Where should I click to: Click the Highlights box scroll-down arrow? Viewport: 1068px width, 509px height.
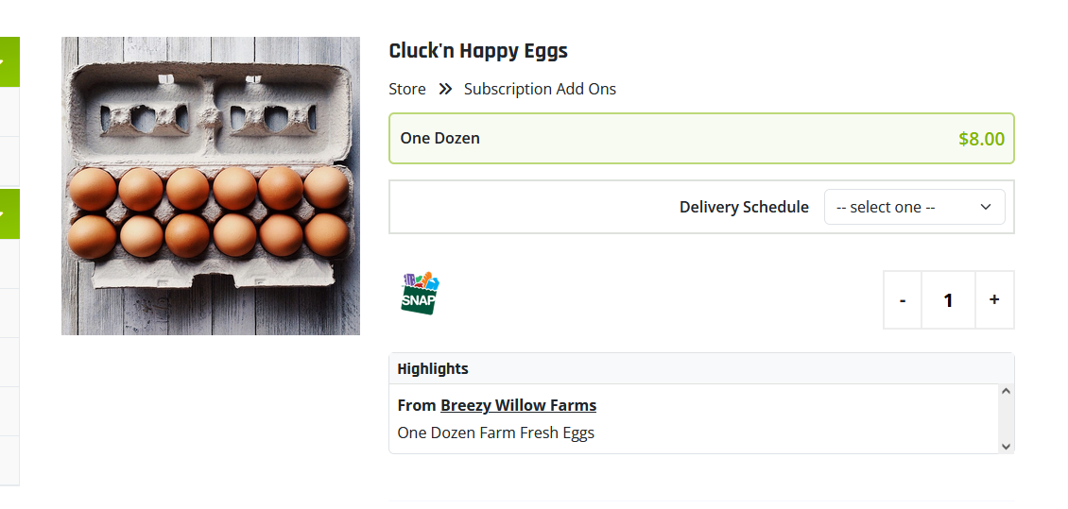tap(1006, 447)
